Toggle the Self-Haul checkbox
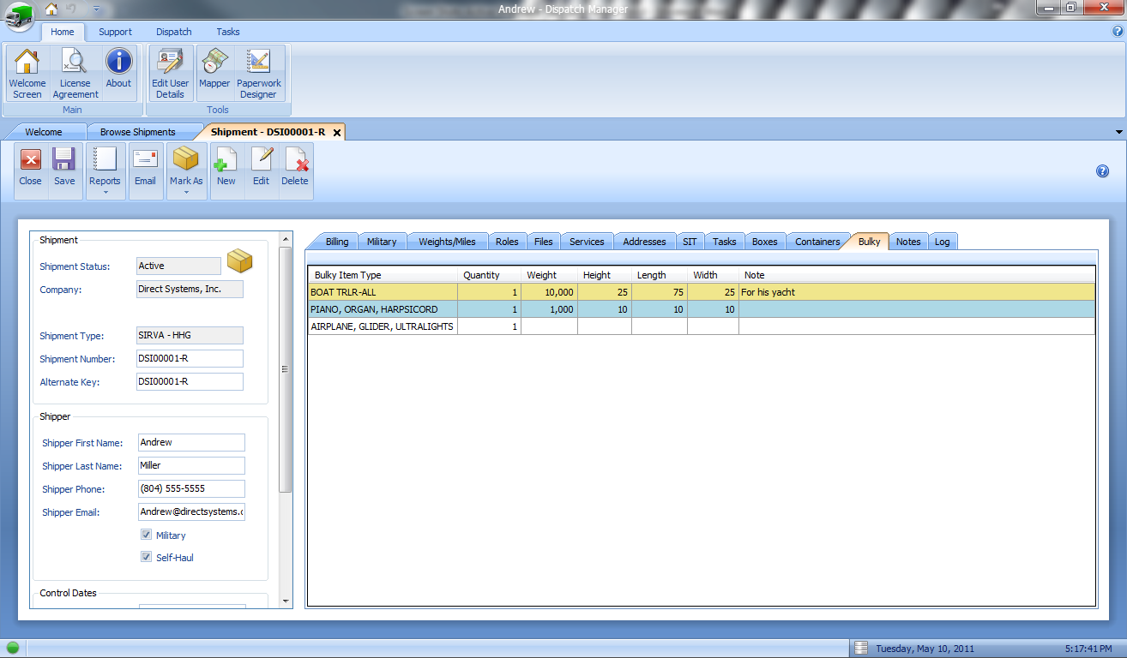1127x658 pixels. coord(147,557)
